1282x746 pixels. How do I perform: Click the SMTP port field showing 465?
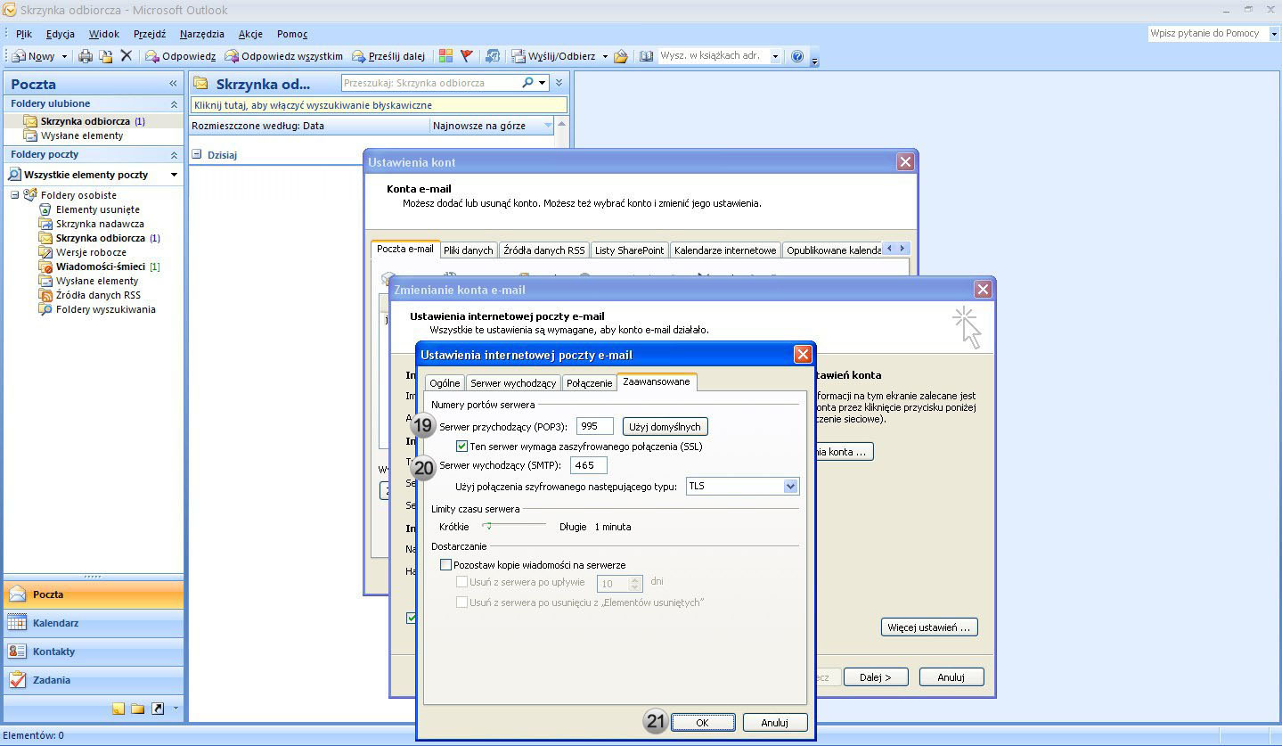click(588, 465)
